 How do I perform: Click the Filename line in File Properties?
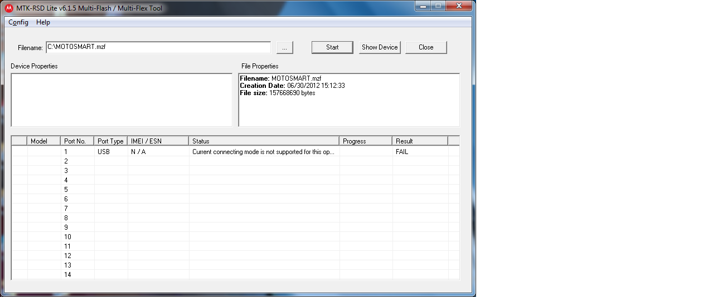click(x=280, y=78)
